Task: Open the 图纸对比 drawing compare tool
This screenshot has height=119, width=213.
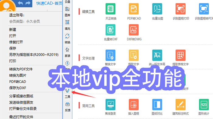Action: click(x=157, y=104)
